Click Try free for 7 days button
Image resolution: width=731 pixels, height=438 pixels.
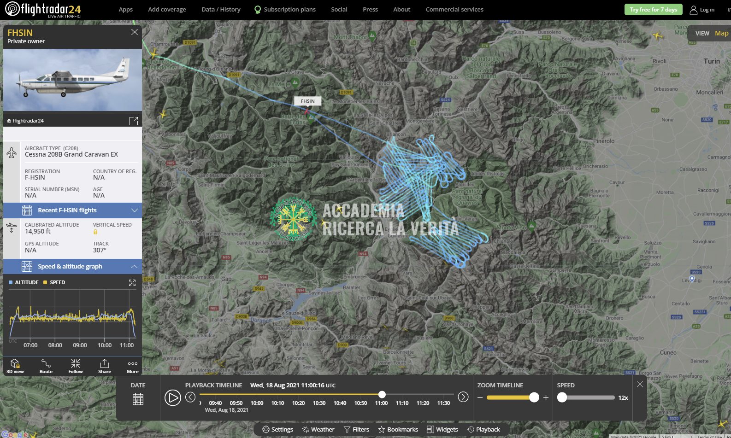pyautogui.click(x=653, y=10)
